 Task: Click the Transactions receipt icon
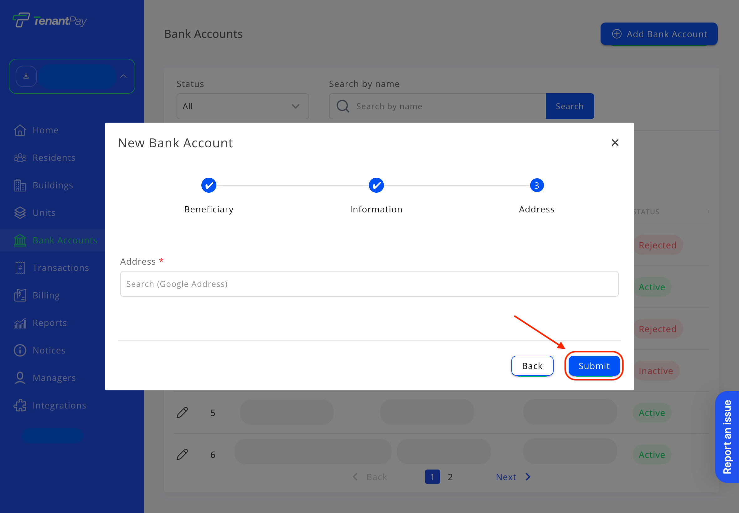click(20, 268)
